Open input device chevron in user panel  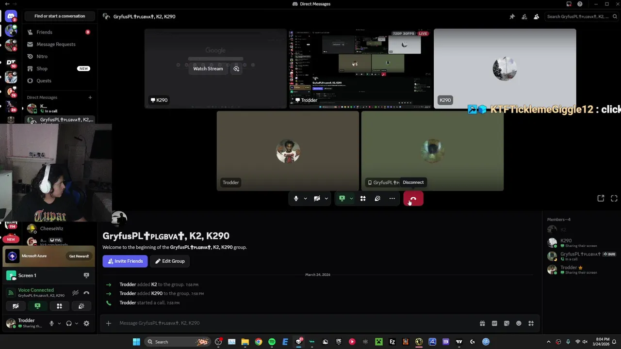59,323
